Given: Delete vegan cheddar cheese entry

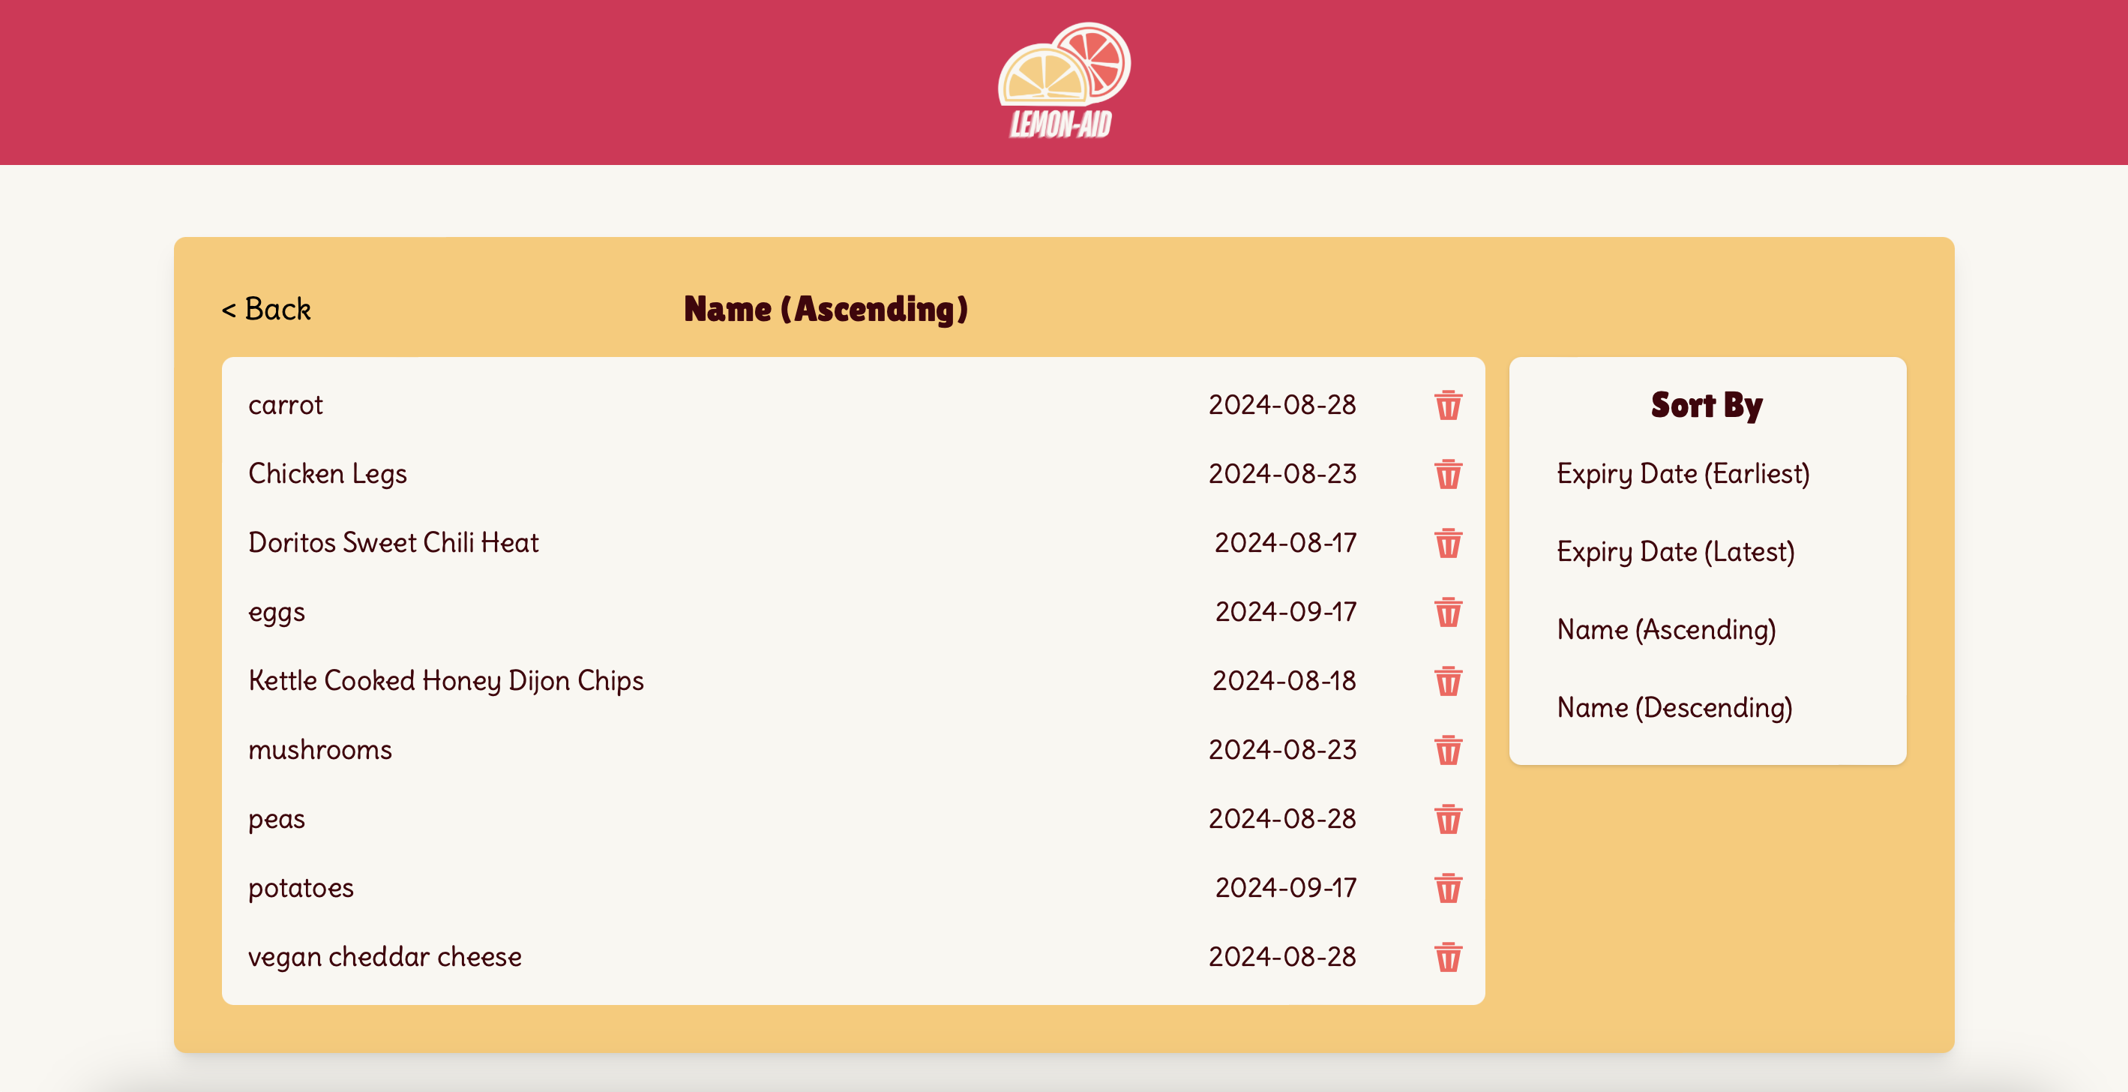Looking at the screenshot, I should [x=1447, y=957].
